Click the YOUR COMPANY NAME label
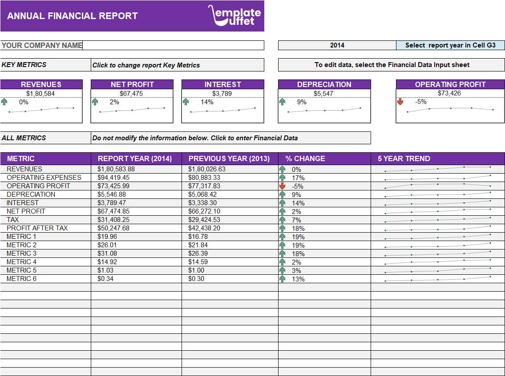Screen dimensions: 505x376 (x=41, y=45)
